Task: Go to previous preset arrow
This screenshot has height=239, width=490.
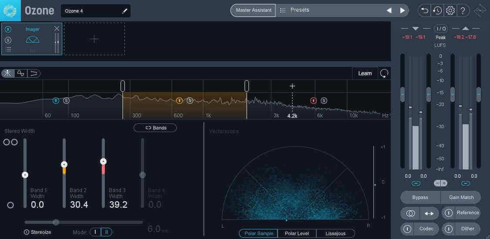Action: [x=389, y=10]
